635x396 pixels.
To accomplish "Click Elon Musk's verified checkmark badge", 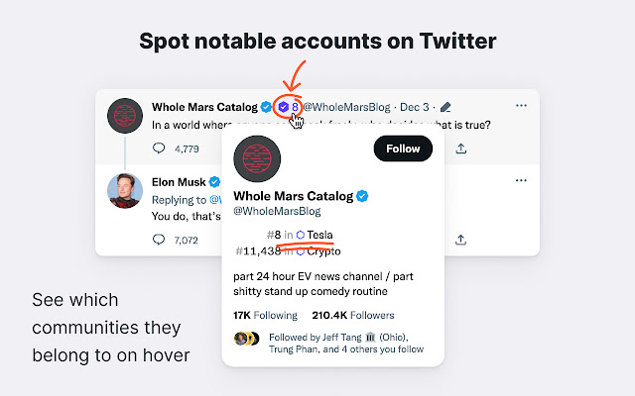I will coord(214,182).
